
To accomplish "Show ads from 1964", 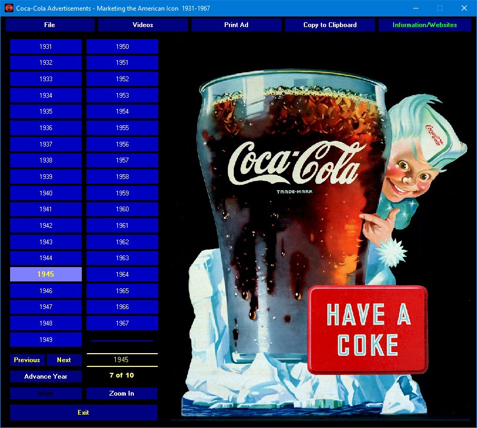I will click(122, 275).
